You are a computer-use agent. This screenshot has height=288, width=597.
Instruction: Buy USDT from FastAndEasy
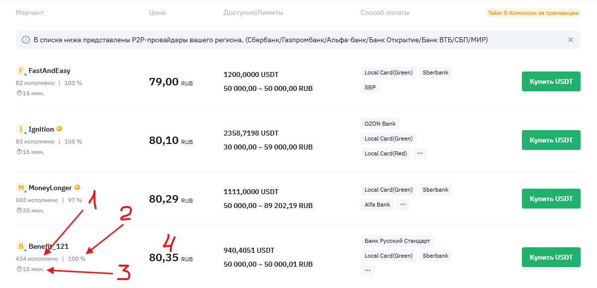551,81
